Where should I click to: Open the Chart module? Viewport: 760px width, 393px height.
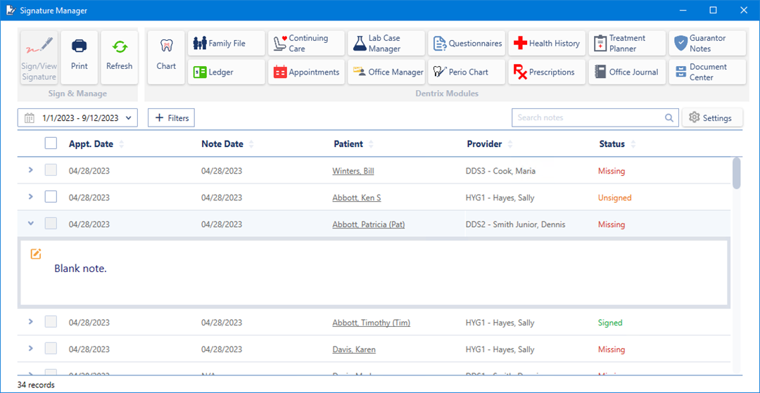coord(166,57)
